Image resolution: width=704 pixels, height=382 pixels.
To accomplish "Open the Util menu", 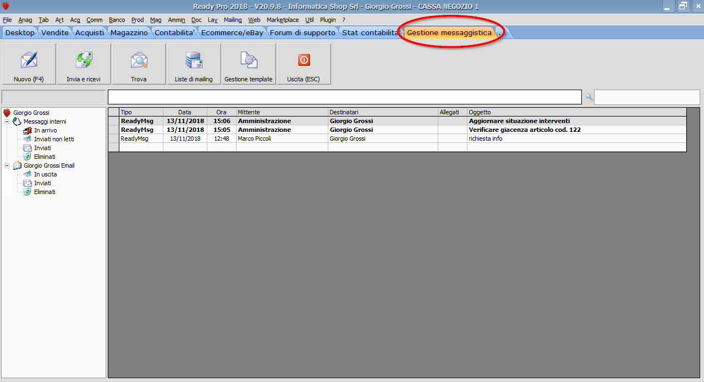I will [310, 20].
